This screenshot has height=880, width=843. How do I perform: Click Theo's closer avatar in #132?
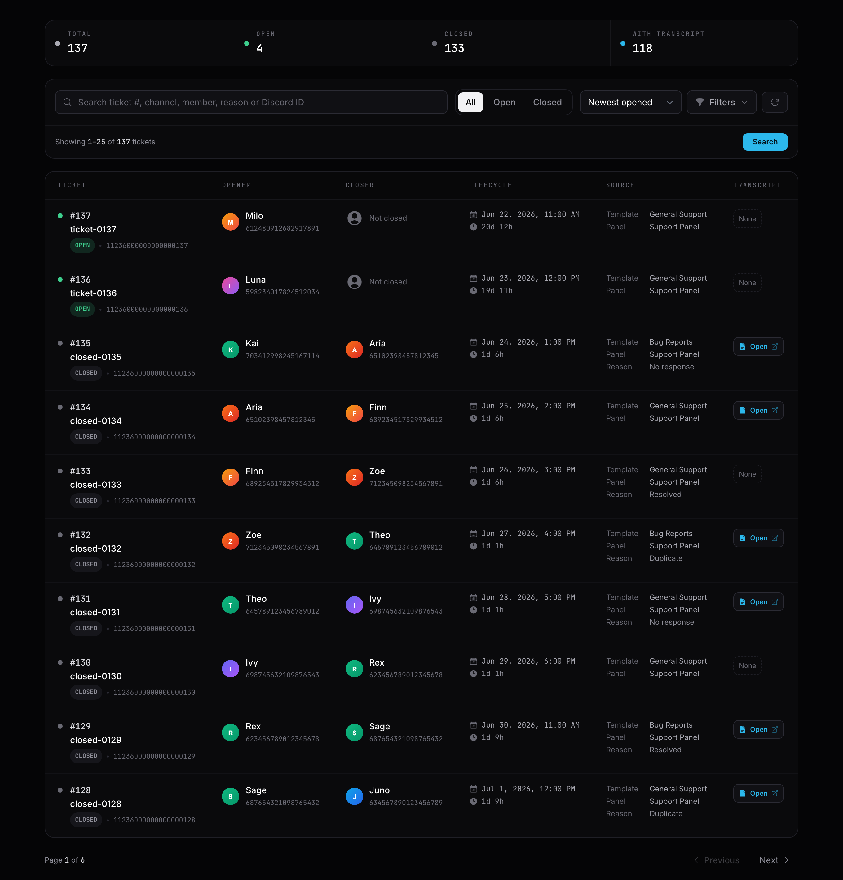354,541
